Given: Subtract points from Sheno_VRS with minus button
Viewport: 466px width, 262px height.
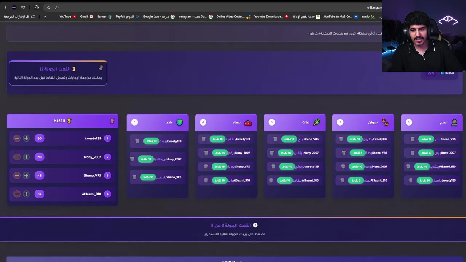Looking at the screenshot, I should [x=17, y=175].
